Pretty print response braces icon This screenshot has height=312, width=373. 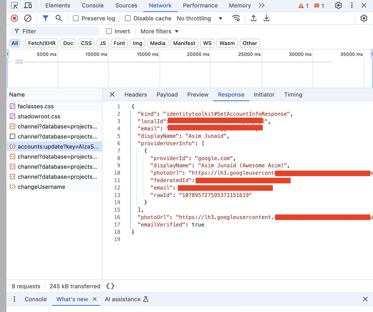(x=110, y=286)
